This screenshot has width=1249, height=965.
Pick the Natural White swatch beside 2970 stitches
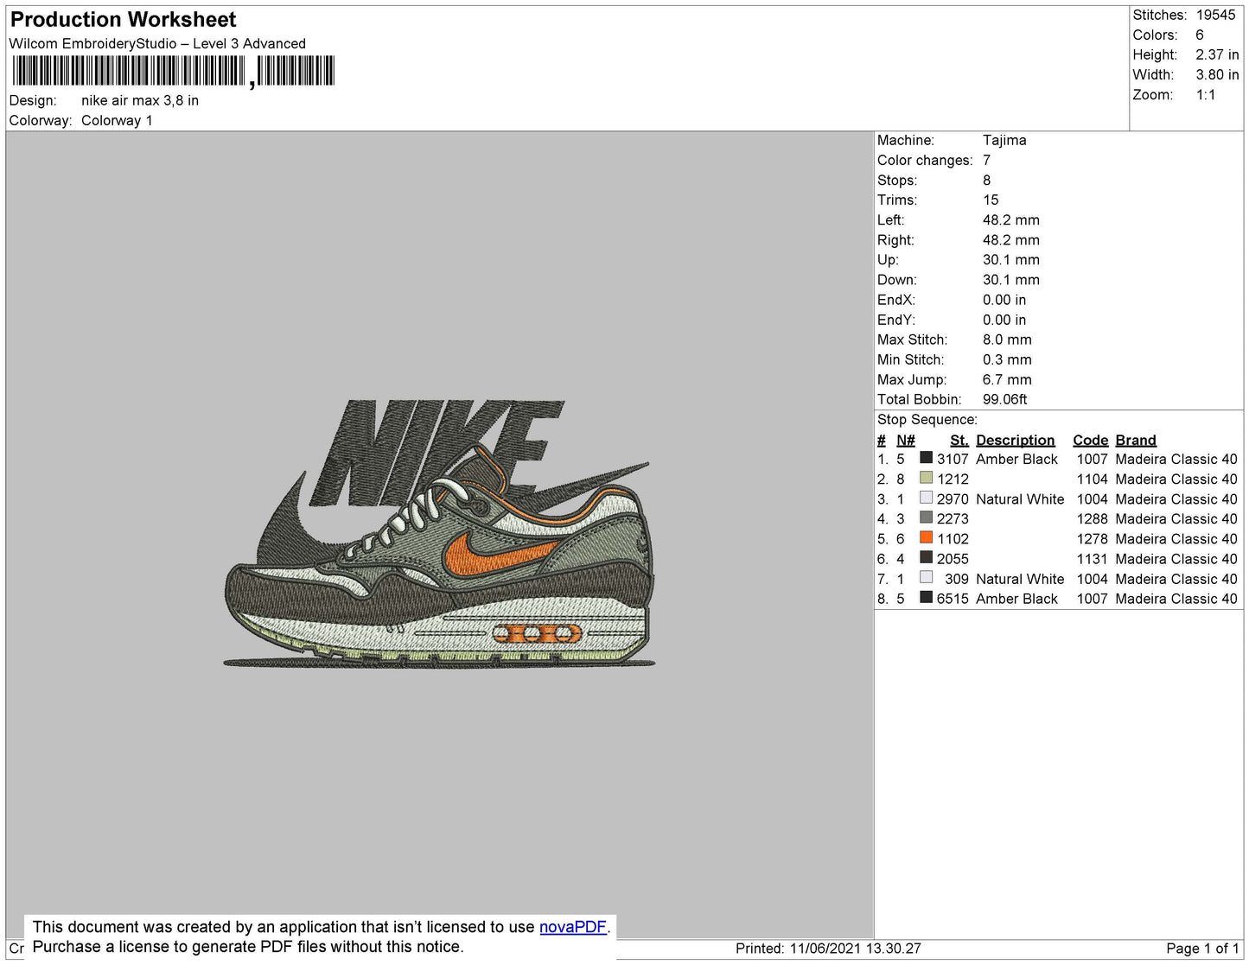tap(926, 498)
